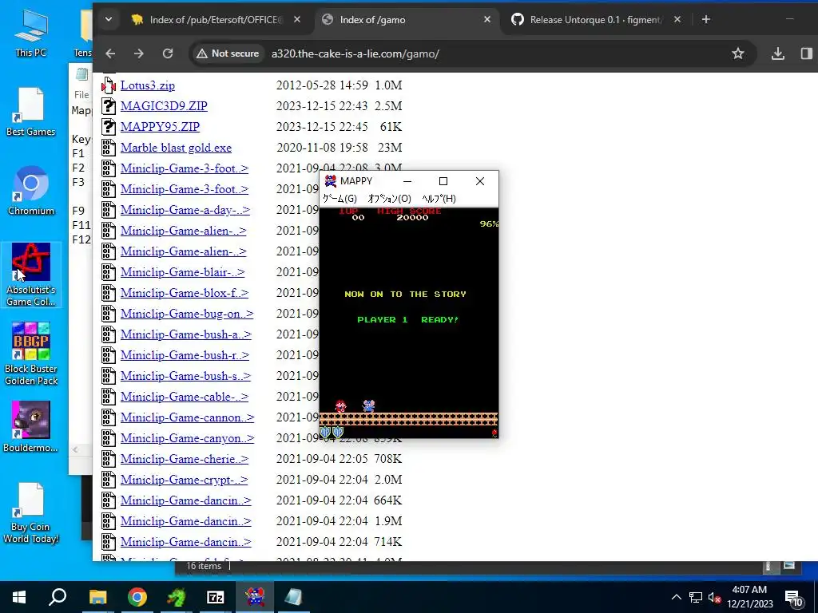
Task: Launch Block Buster Golden Pack shortcut
Action: 31,354
